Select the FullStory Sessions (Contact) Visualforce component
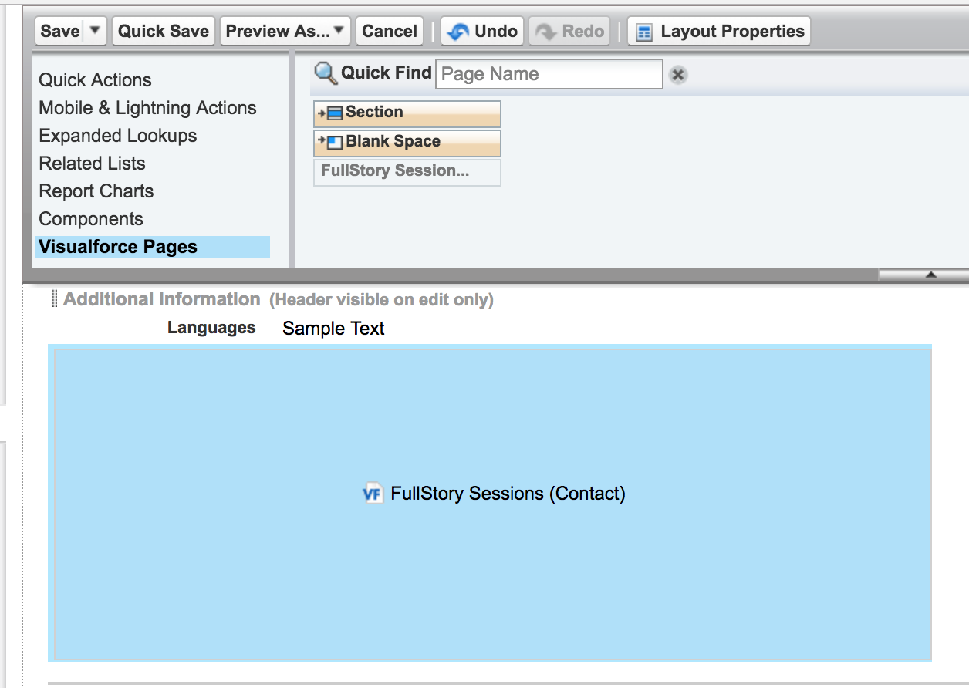The image size is (969, 688). click(490, 502)
